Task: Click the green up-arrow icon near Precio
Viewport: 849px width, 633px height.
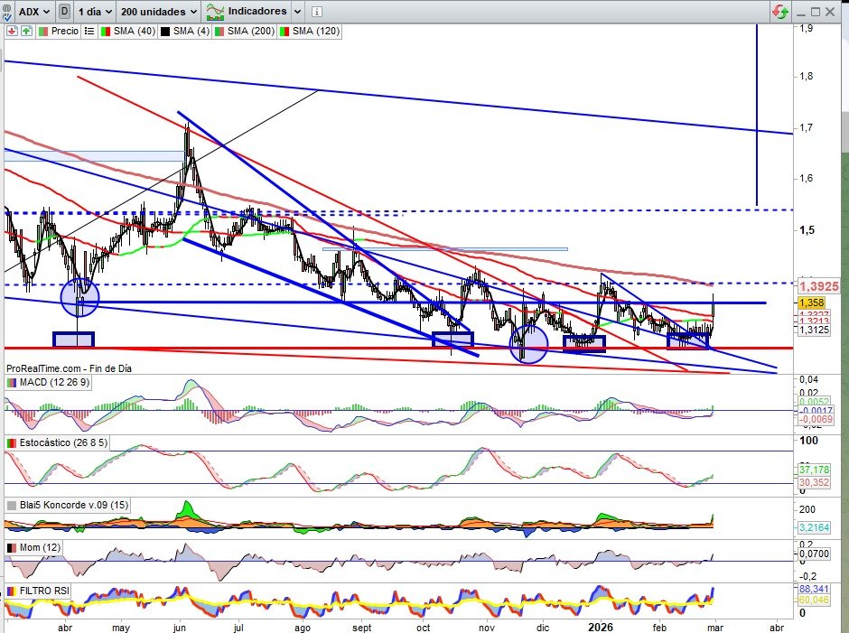Action: point(26,32)
